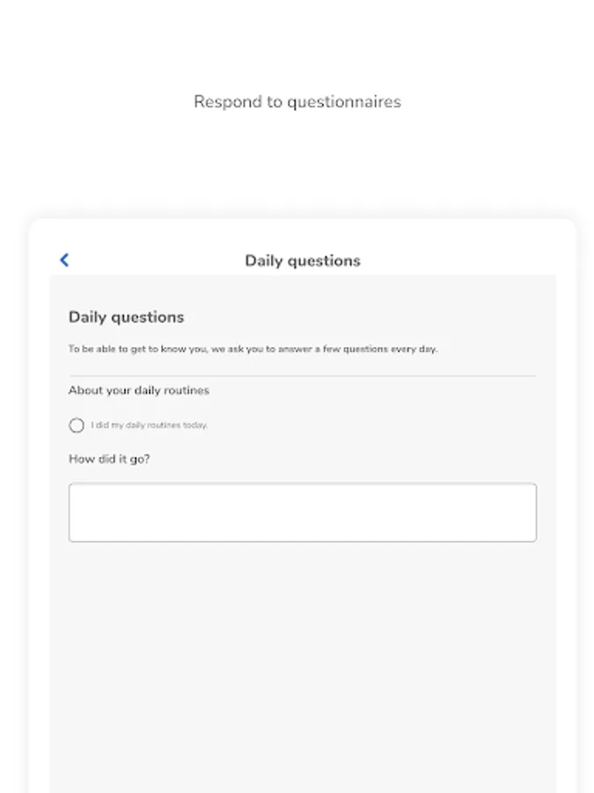Click the 'Daily questions' page subtitle

(x=127, y=316)
